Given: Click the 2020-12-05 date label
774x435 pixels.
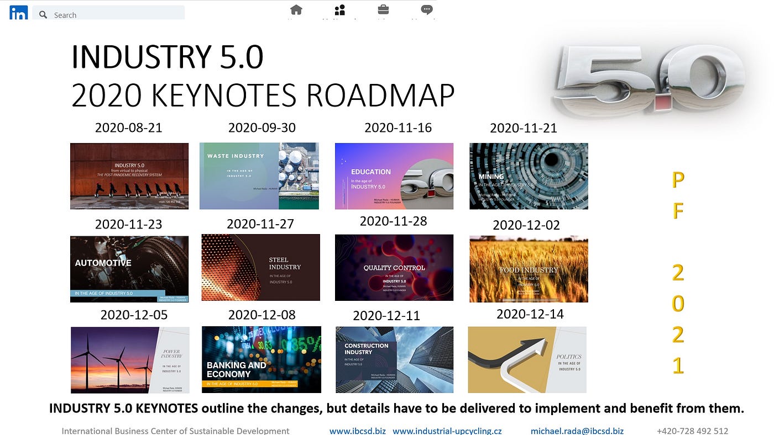Looking at the screenshot, I should pos(134,315).
